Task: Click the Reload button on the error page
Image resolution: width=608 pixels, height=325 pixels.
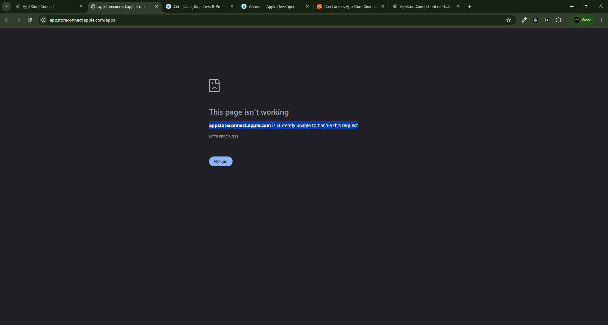Action: coord(221,161)
